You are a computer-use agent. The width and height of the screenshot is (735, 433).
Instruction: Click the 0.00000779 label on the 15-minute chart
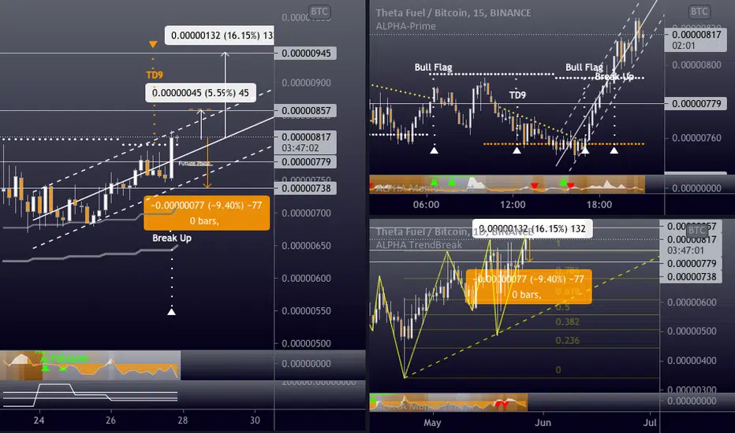(696, 103)
